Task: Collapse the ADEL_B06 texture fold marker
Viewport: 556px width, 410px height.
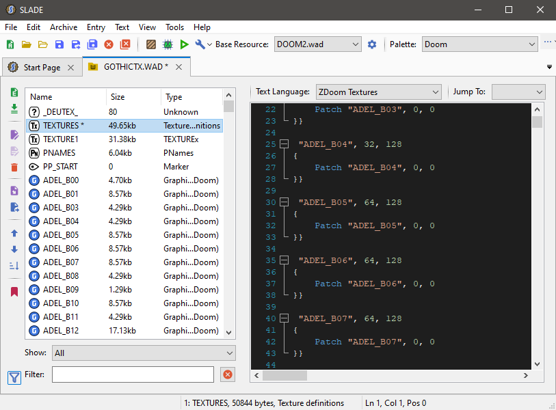Action: (x=284, y=260)
